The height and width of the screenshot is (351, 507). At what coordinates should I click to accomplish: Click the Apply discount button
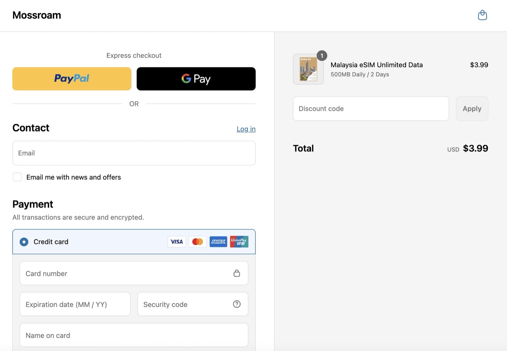472,109
